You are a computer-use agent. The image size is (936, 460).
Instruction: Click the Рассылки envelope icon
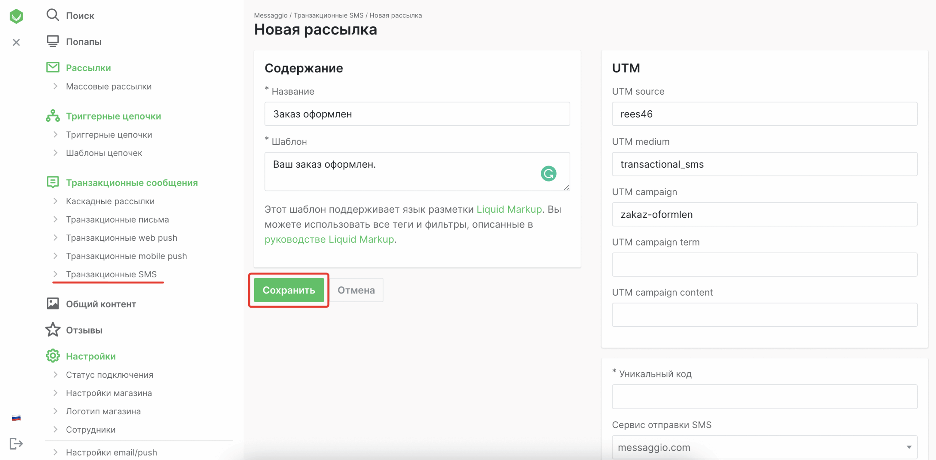[53, 67]
